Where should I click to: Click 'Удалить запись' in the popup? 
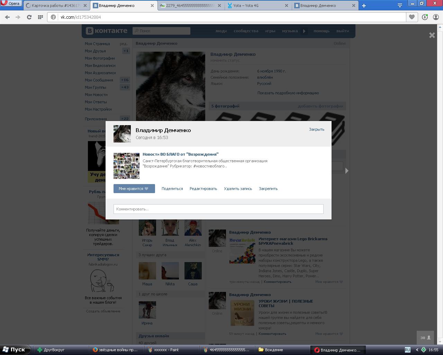click(238, 189)
